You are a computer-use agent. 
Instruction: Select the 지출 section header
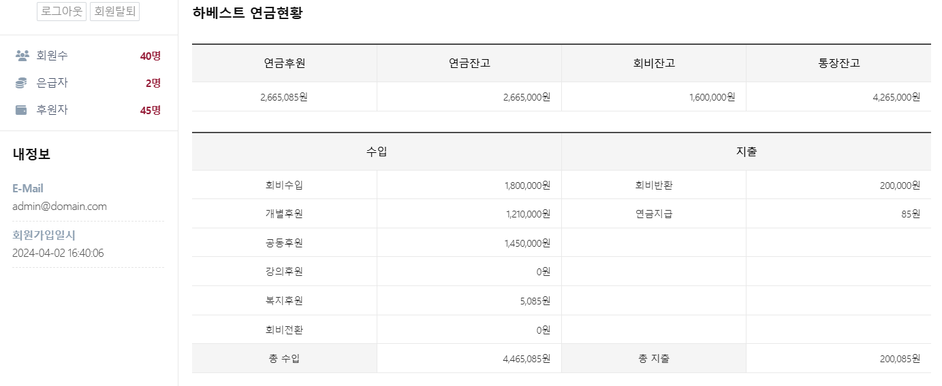pos(746,152)
